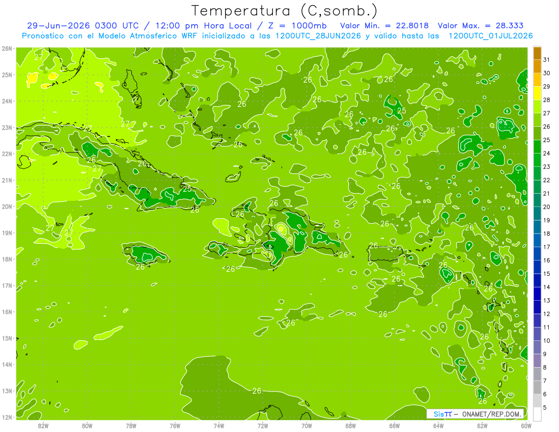Click the 20N latitude axis label

pos(7,206)
